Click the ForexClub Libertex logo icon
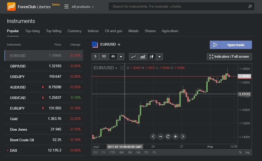262x161 pixels. point(11,7)
